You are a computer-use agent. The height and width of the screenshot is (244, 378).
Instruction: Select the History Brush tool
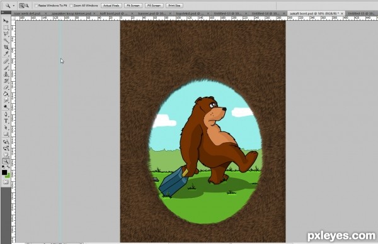(6, 80)
